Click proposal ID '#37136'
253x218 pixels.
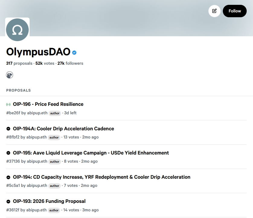[x=13, y=161]
